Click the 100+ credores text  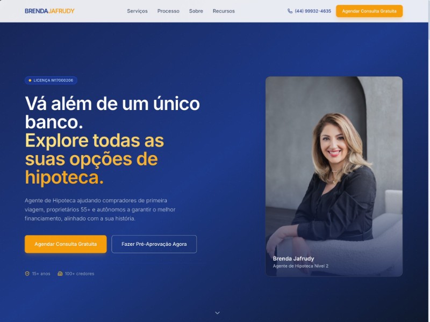pos(80,274)
